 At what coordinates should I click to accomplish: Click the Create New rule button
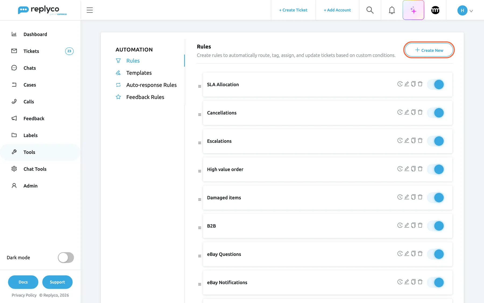pyautogui.click(x=429, y=50)
